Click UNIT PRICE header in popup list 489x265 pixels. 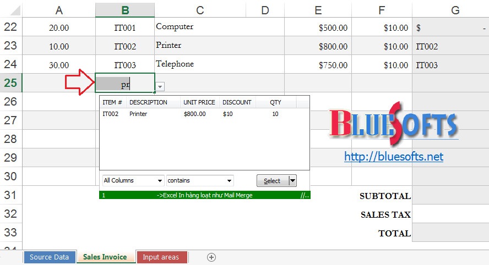(199, 102)
